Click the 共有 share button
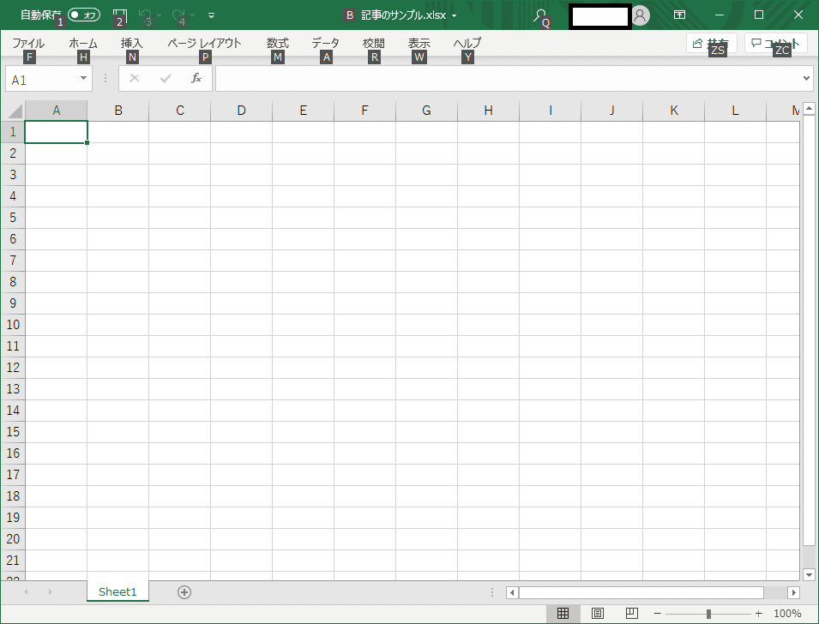The height and width of the screenshot is (624, 819). pos(712,44)
